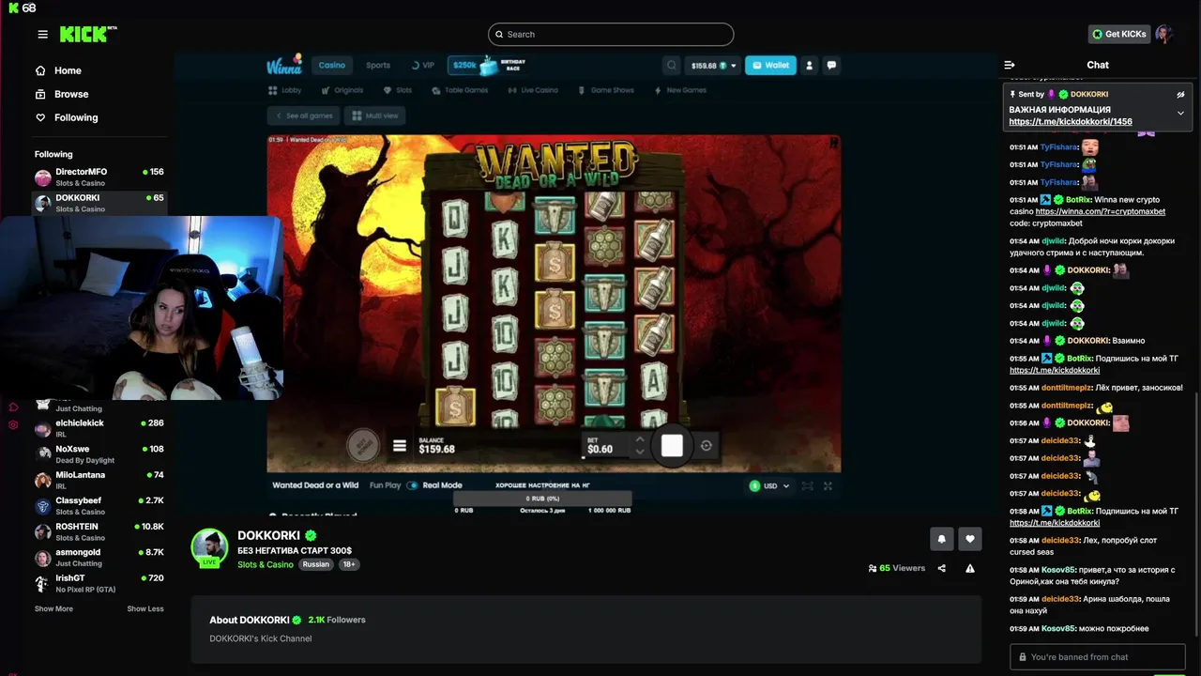
Task: Open asmongold channel in sidebar
Action: (x=99, y=558)
